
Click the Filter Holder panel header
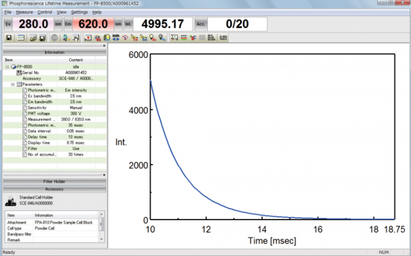[x=54, y=182]
